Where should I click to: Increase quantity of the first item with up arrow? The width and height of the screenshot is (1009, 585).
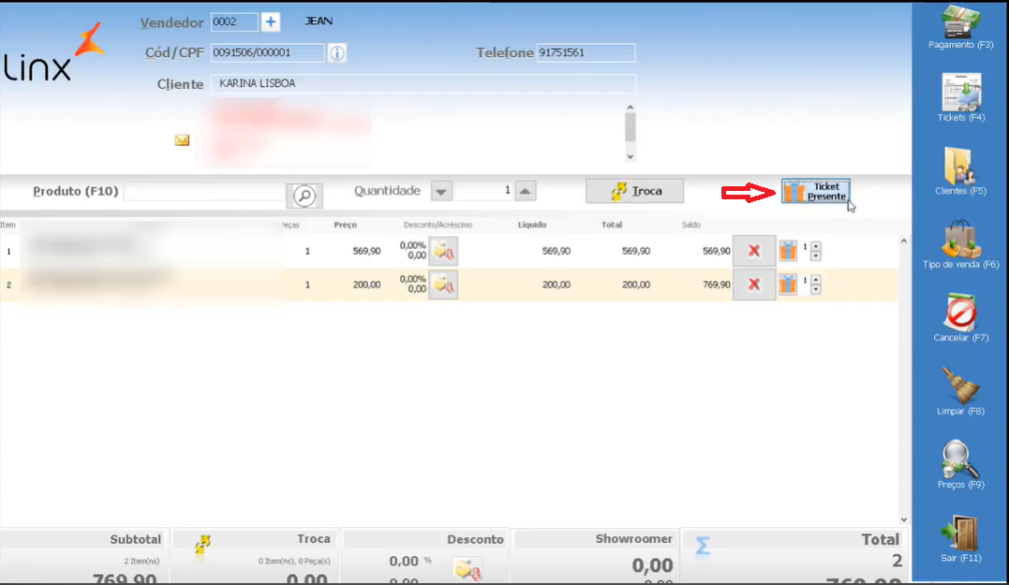tap(818, 246)
